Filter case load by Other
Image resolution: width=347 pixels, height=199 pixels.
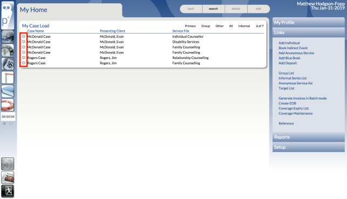point(220,26)
